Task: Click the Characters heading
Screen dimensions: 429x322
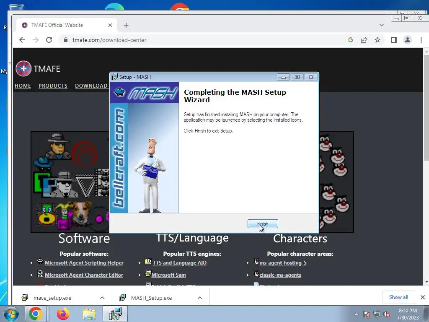Action: pyautogui.click(x=300, y=239)
